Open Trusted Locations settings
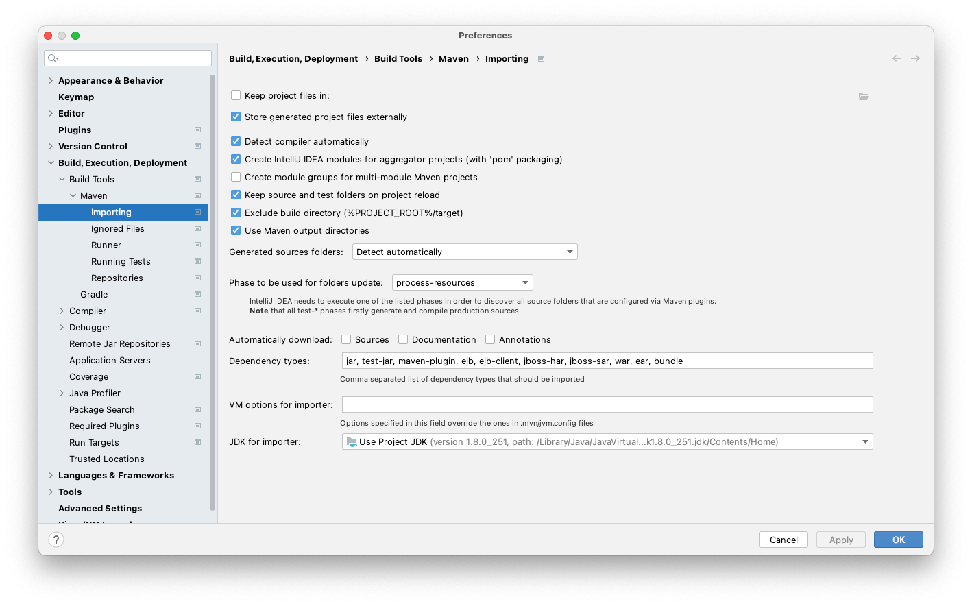Viewport: 972px width, 606px height. 107,459
